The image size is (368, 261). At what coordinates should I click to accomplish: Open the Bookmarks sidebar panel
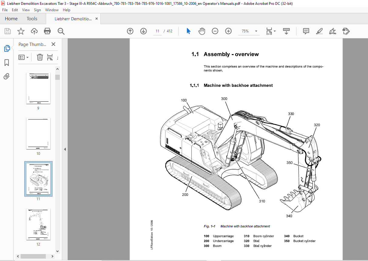tap(7, 63)
